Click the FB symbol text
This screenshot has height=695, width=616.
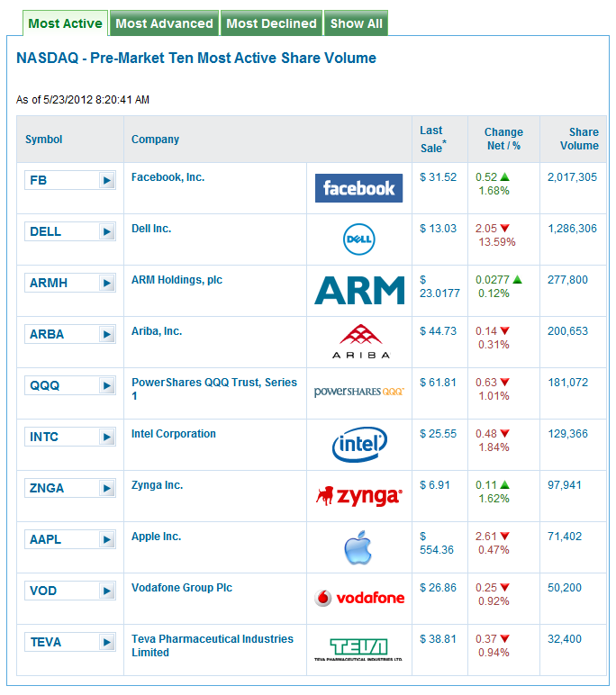pos(38,180)
